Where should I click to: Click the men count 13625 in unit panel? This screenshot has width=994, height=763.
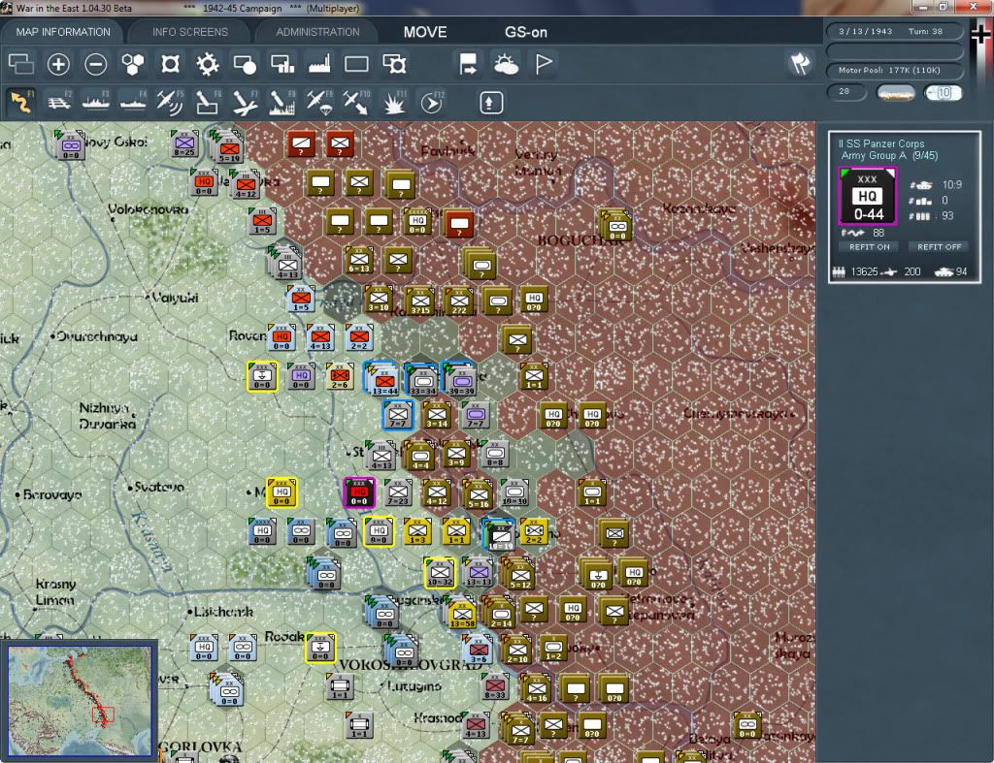click(x=864, y=271)
